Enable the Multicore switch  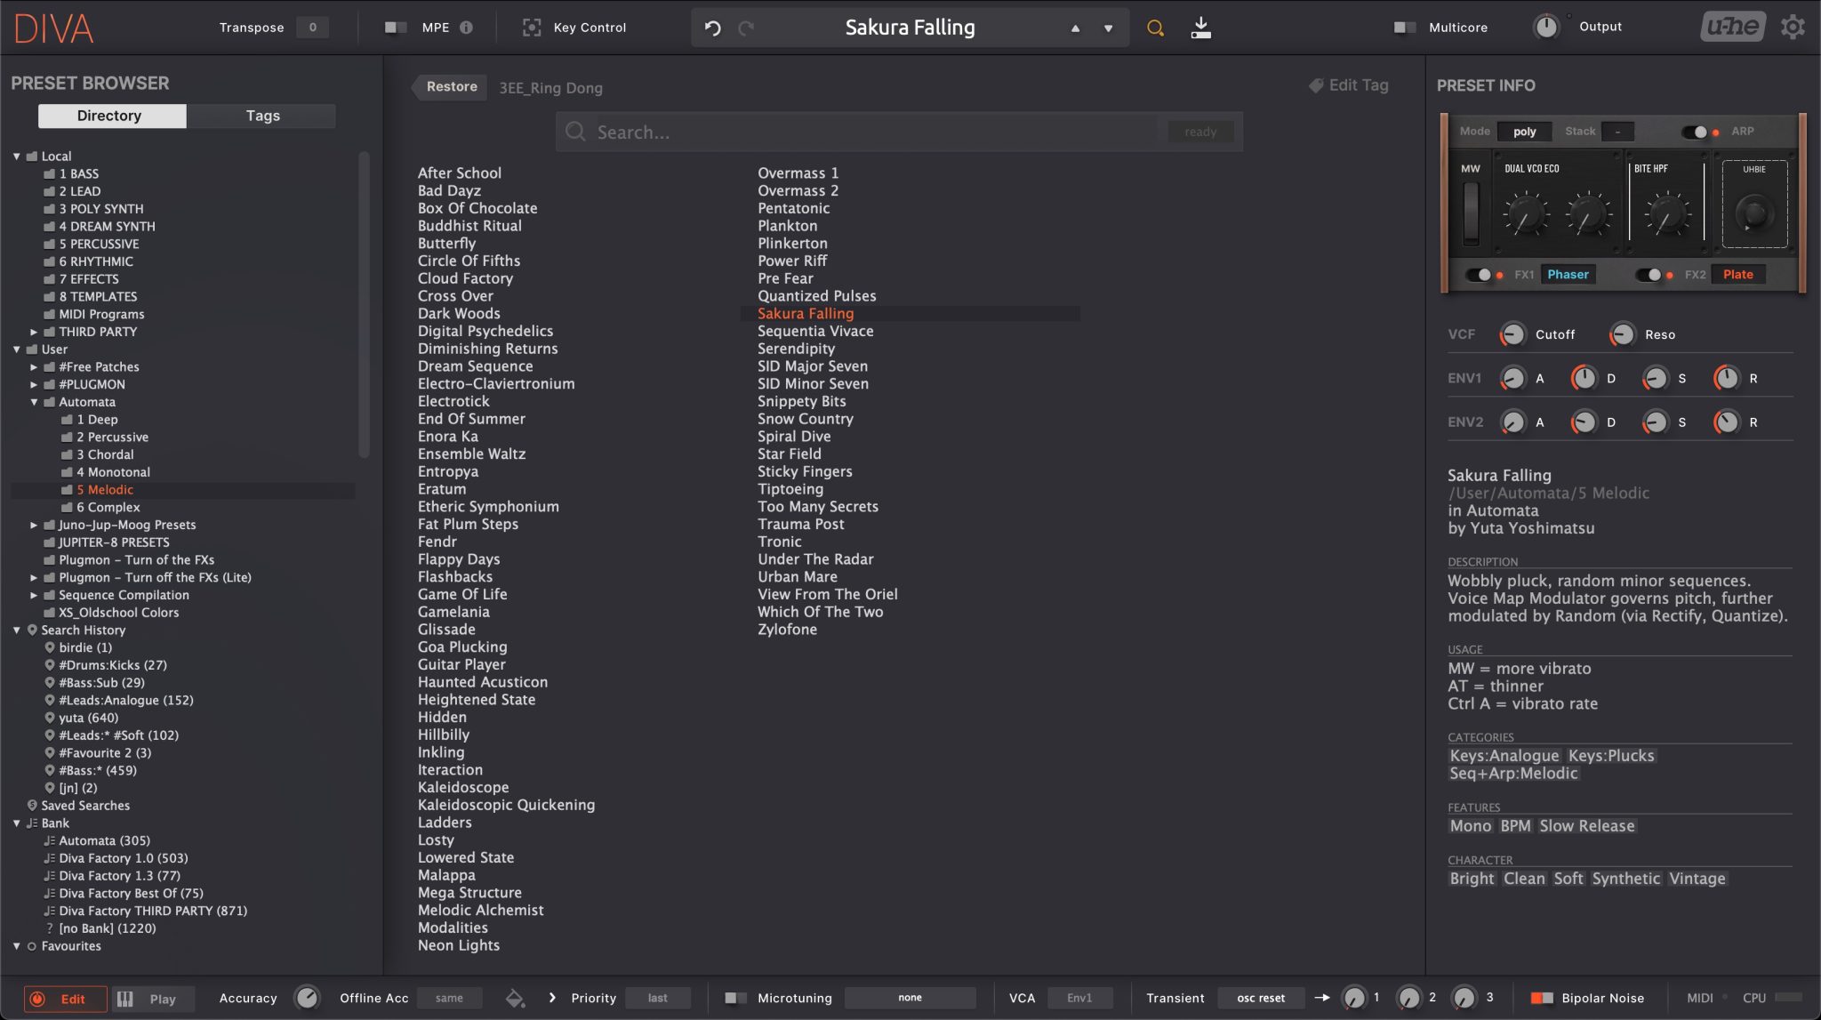[x=1405, y=28]
